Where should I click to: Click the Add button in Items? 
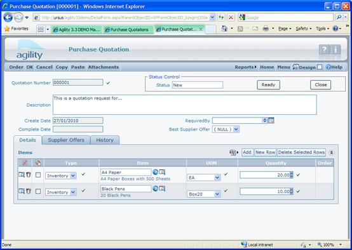(x=247, y=152)
